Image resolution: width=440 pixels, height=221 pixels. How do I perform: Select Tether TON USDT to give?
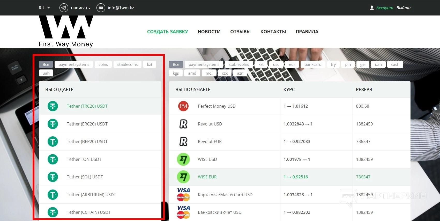100,159
